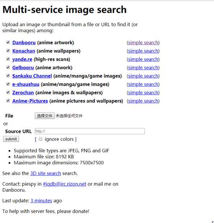Open the Anime-Pictures link
The image size is (214, 223).
coord(30,101)
